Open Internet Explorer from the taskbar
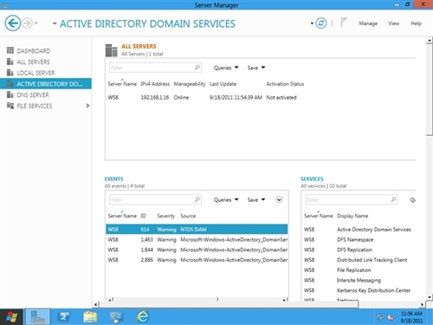This screenshot has width=433, height=325. [x=143, y=316]
